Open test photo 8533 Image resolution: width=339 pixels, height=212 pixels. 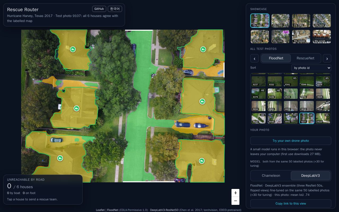pos(291,94)
